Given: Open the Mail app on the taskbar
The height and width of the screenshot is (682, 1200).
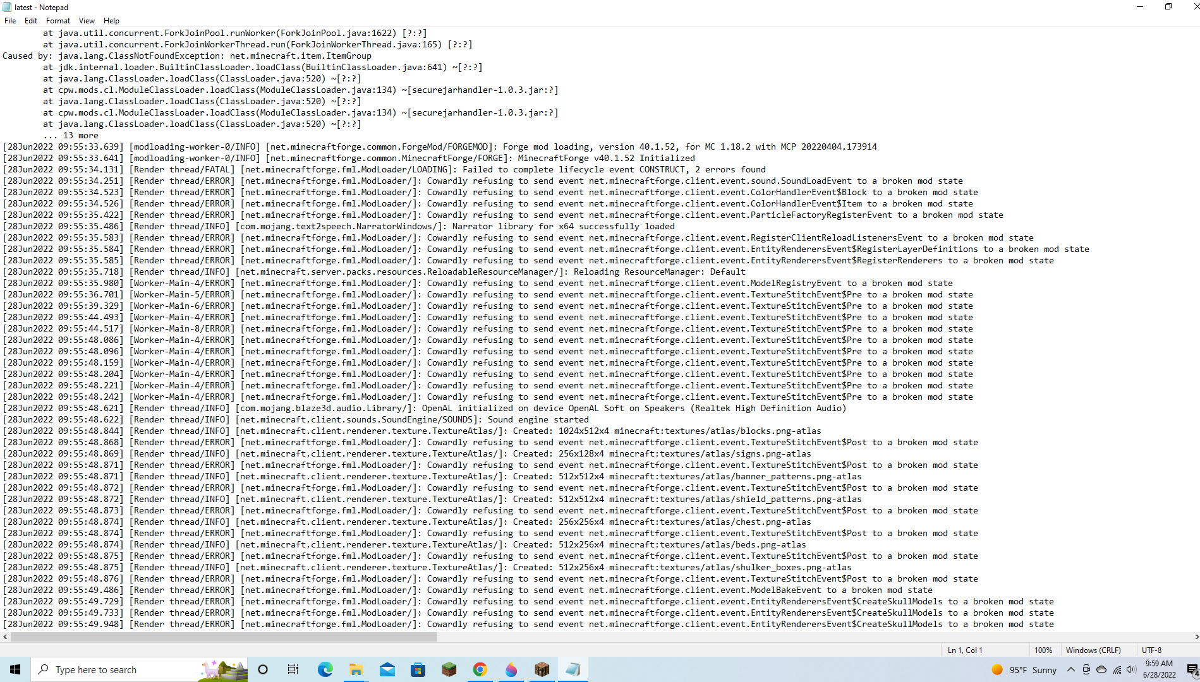Looking at the screenshot, I should tap(387, 669).
